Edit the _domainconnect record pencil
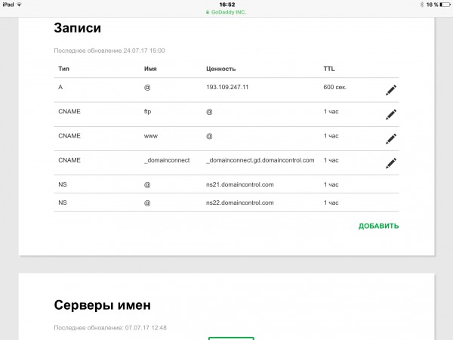The width and height of the screenshot is (453, 340). [x=391, y=163]
